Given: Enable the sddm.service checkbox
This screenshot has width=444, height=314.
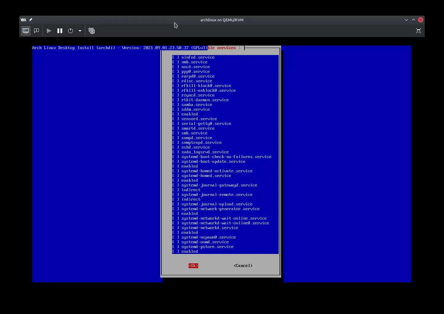Looking at the screenshot, I should click(176, 110).
